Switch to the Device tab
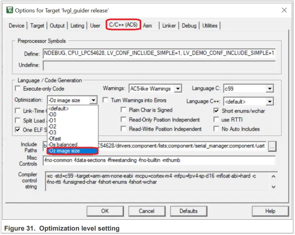 [x=17, y=26]
